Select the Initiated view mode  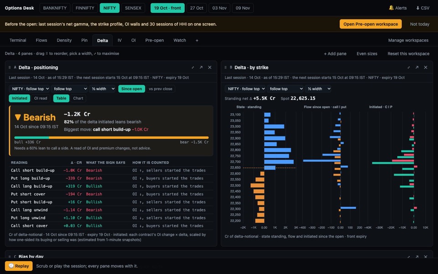(x=20, y=99)
